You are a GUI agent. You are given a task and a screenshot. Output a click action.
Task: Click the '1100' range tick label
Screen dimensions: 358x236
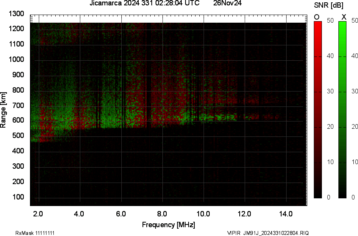17,44
